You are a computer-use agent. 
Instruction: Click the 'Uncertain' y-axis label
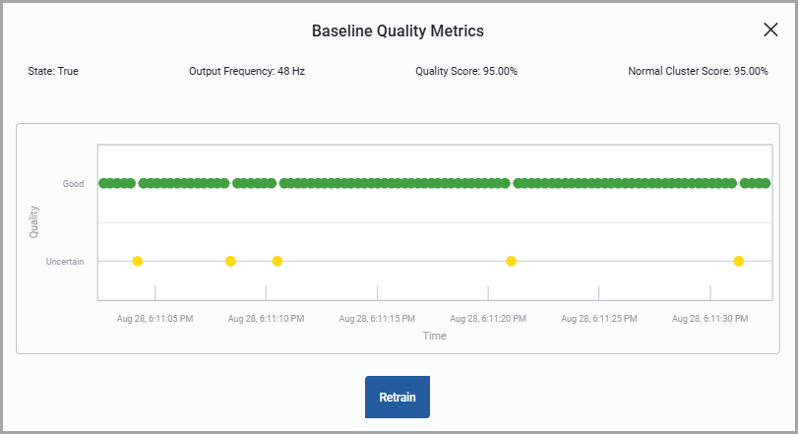[x=65, y=262]
